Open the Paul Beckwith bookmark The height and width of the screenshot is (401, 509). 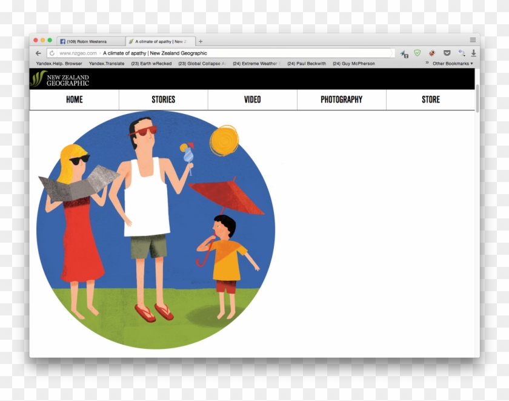tap(307, 64)
